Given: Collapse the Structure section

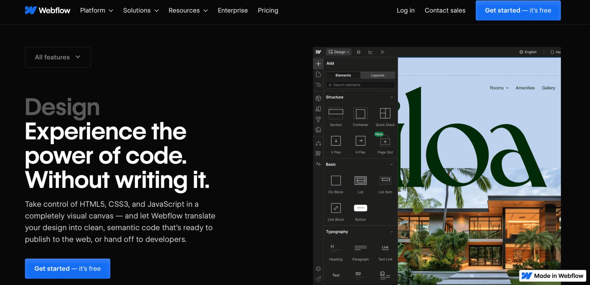Looking at the screenshot, I should (391, 97).
